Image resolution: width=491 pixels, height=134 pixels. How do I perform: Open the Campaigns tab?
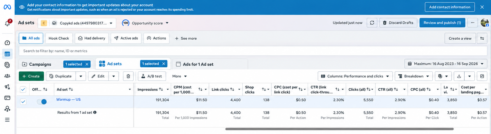tap(40, 64)
